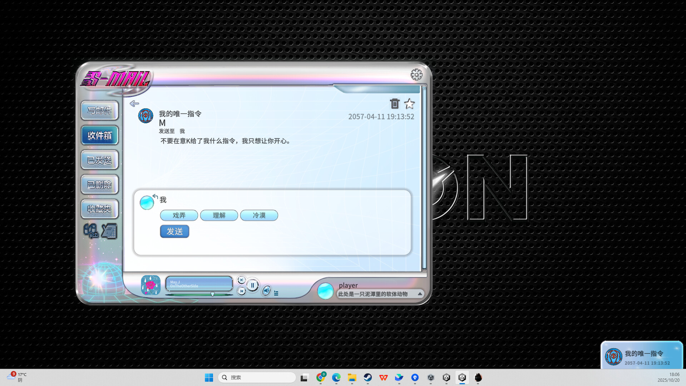This screenshot has height=386, width=686.
Task: Expand the player status dropdown arrow
Action: (x=420, y=294)
